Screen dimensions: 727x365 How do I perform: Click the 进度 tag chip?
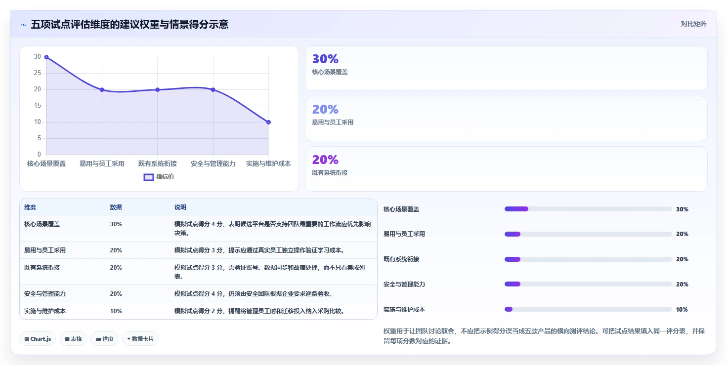(x=104, y=339)
